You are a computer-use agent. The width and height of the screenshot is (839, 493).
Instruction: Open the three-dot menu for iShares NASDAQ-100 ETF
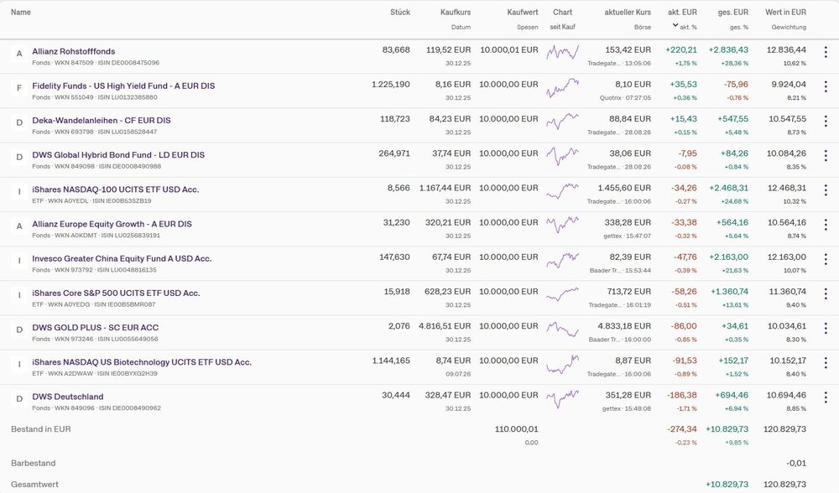pyautogui.click(x=826, y=190)
